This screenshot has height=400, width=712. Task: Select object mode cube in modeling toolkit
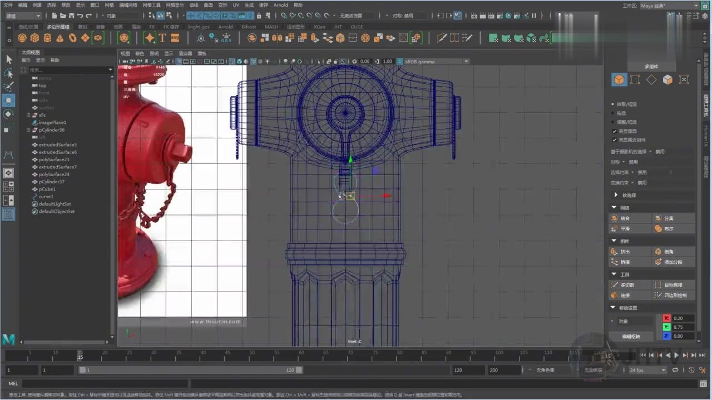619,79
